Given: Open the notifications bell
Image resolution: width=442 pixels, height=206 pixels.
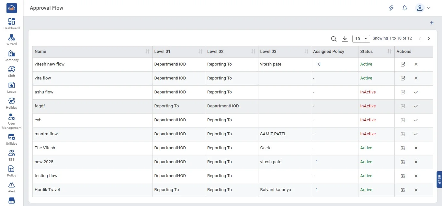Looking at the screenshot, I should [404, 8].
